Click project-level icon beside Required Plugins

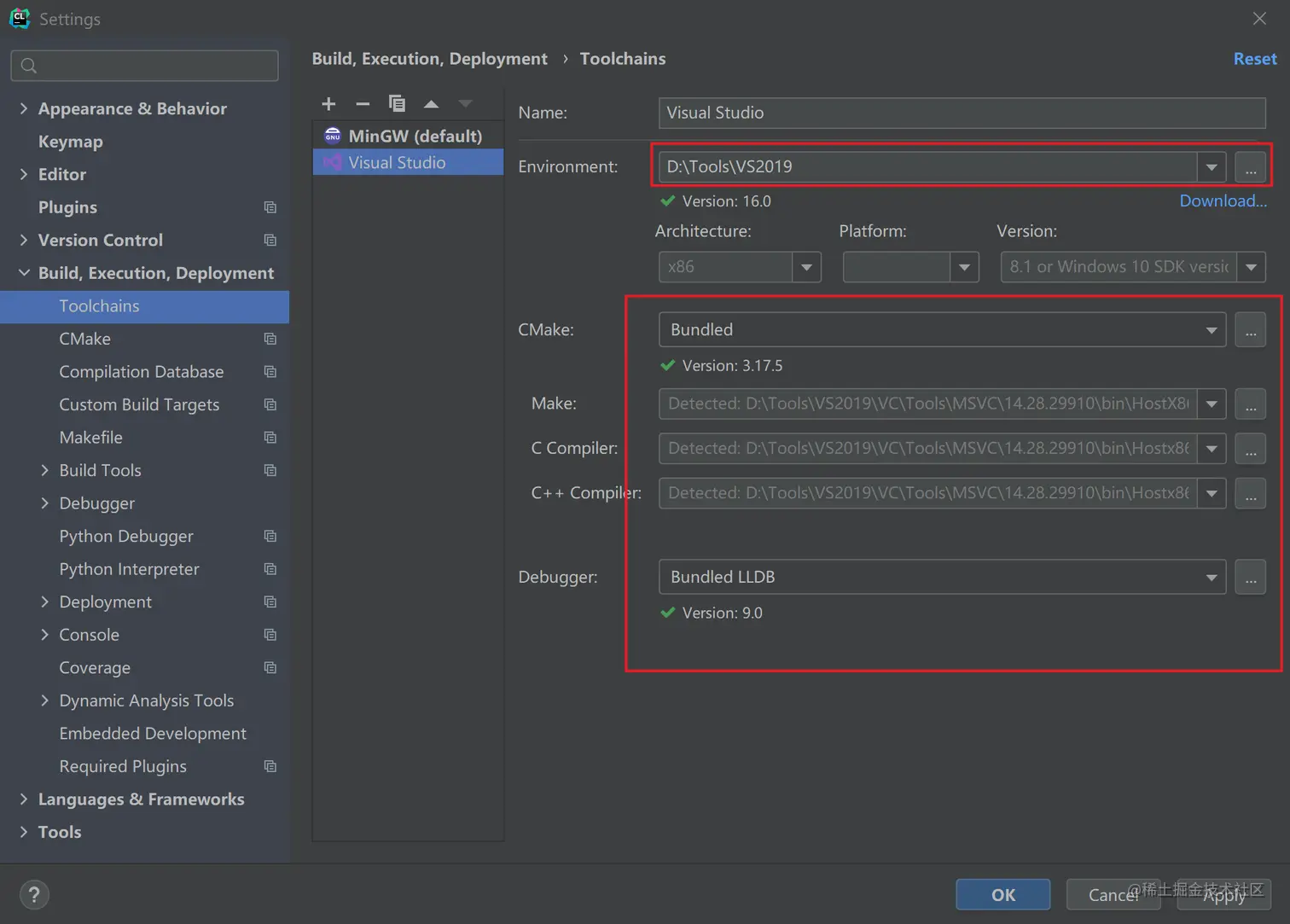tap(270, 766)
